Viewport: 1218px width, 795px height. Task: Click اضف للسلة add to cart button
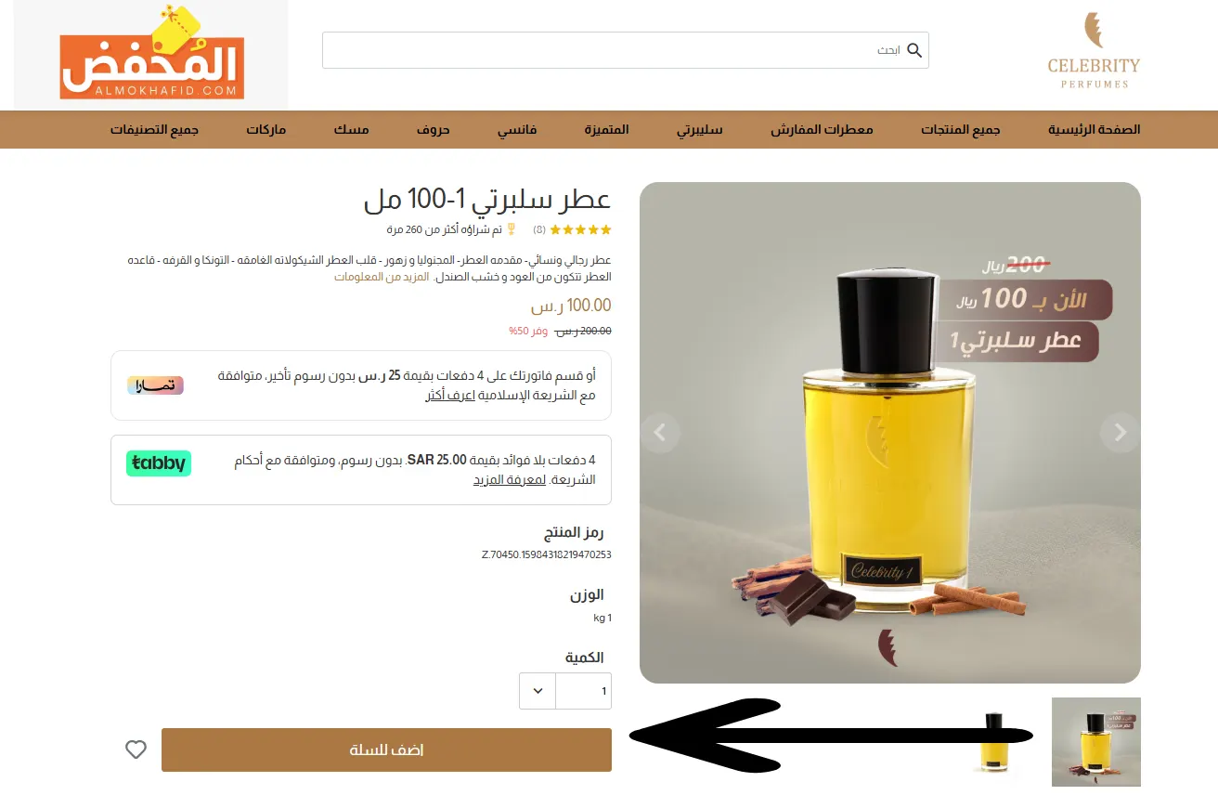[386, 749]
